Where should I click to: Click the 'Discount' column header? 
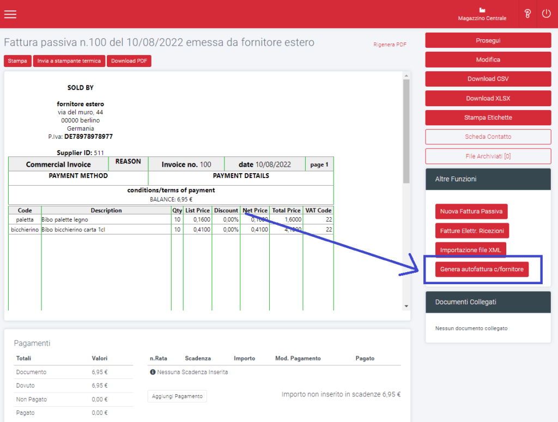pyautogui.click(x=226, y=211)
